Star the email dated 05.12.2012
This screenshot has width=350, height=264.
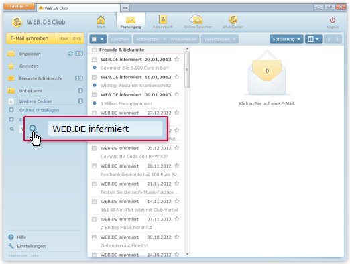click(177, 148)
